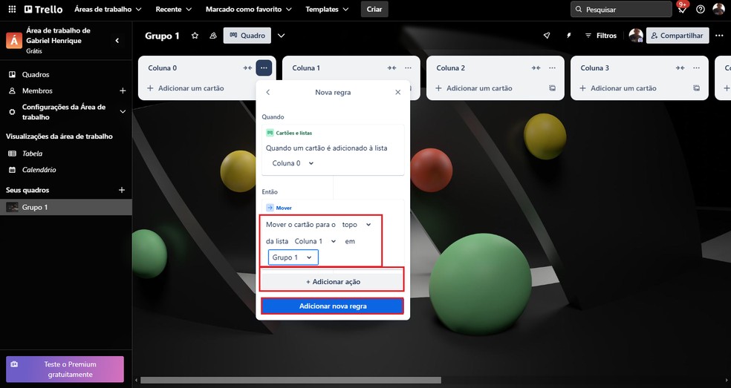The height and width of the screenshot is (388, 731).
Task: Open account avatar in top bar
Action: click(x=718, y=10)
